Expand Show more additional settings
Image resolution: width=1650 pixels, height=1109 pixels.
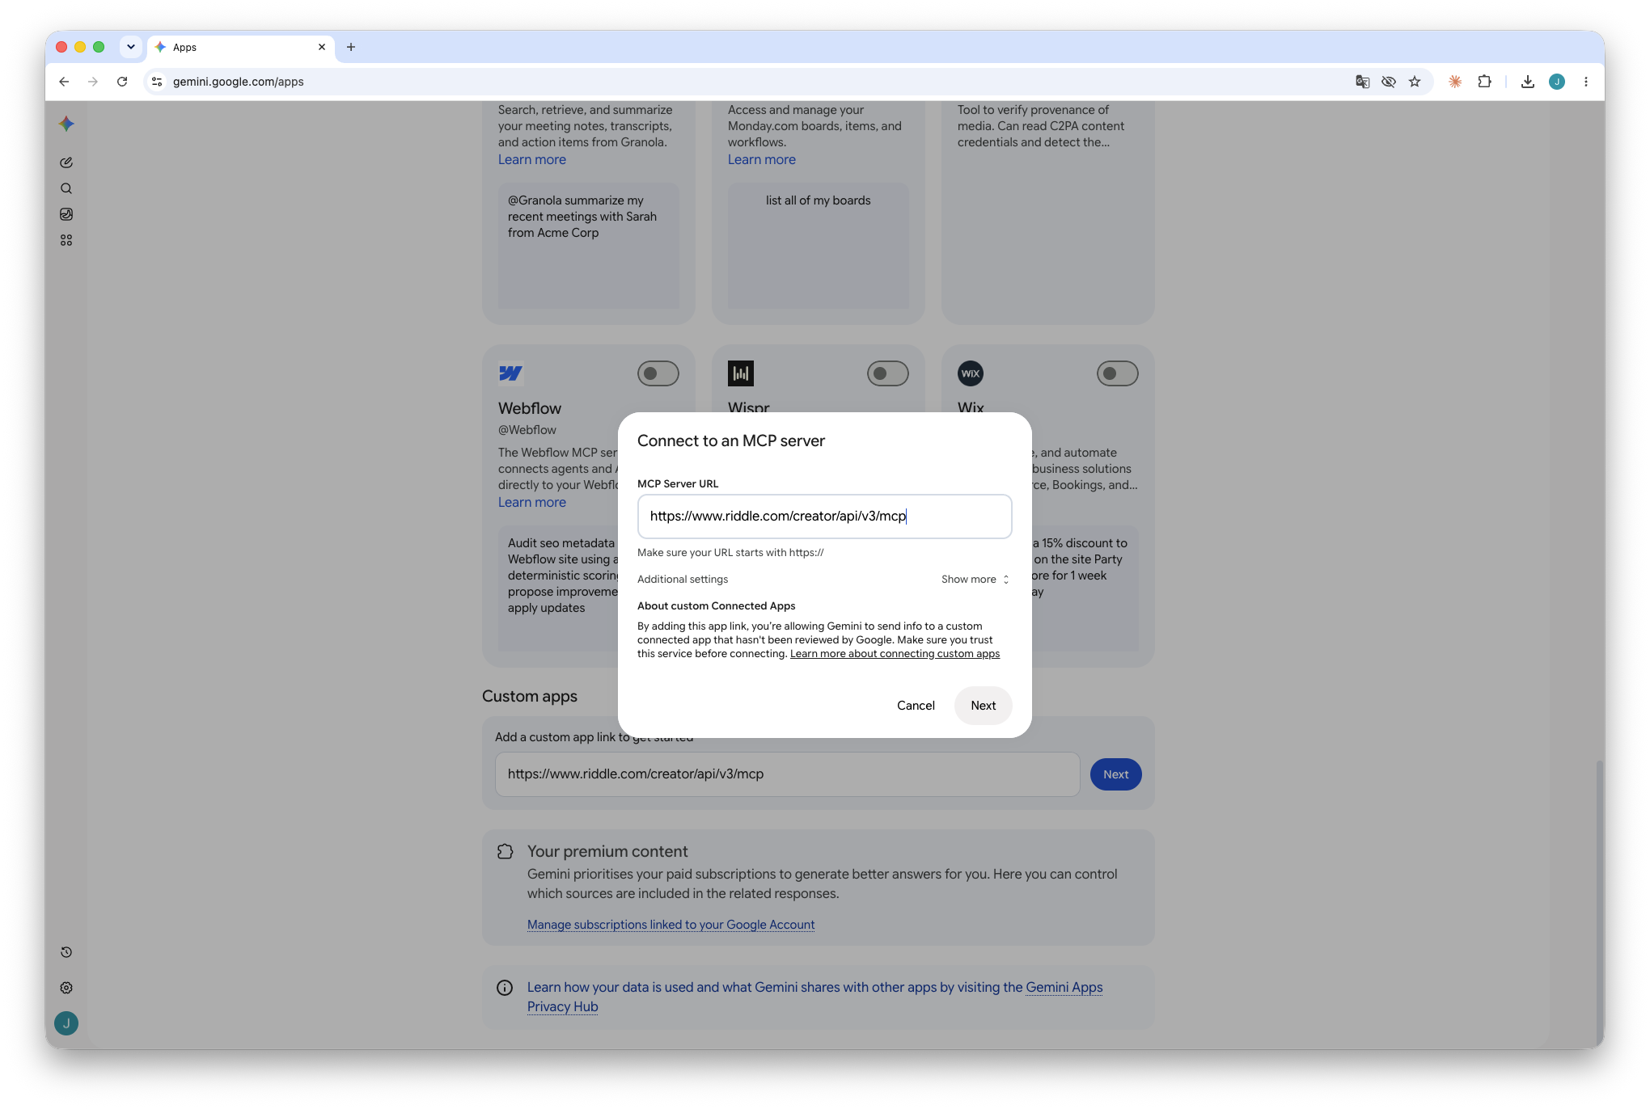(975, 580)
